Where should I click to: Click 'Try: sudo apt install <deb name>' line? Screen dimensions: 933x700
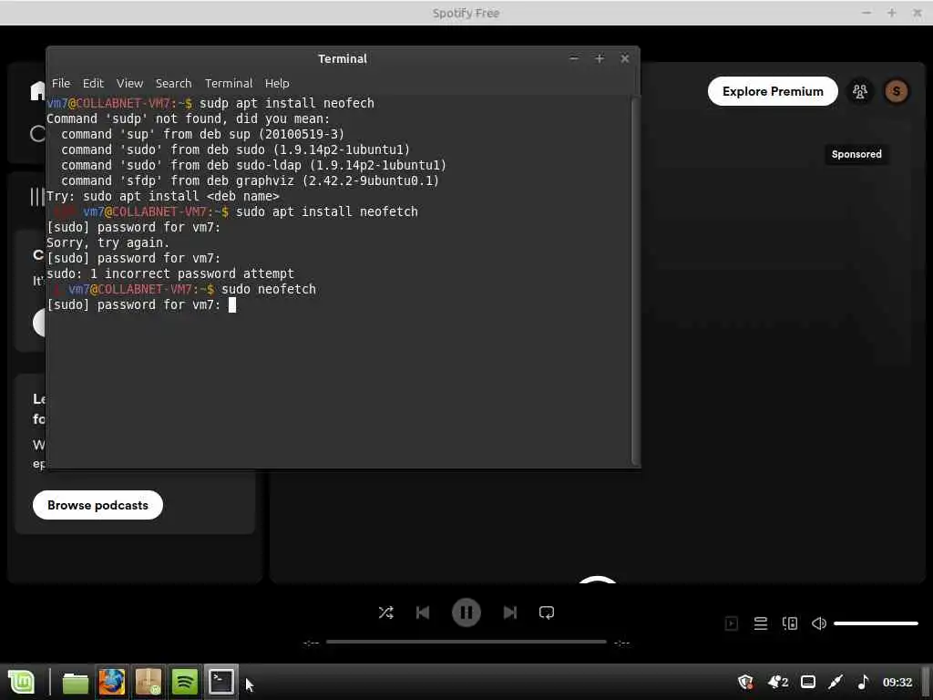[162, 197]
